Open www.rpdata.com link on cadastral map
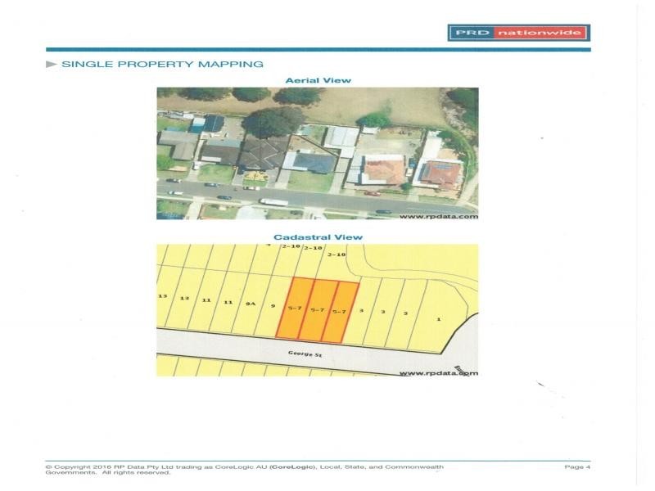Viewport: 655px width, 491px height. click(x=438, y=372)
